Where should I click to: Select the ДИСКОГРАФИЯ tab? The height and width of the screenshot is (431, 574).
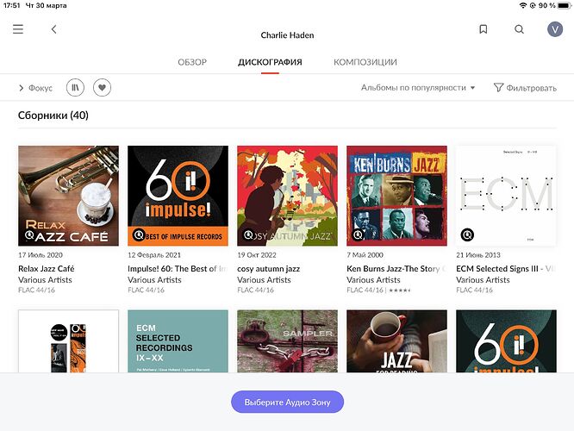(270, 62)
